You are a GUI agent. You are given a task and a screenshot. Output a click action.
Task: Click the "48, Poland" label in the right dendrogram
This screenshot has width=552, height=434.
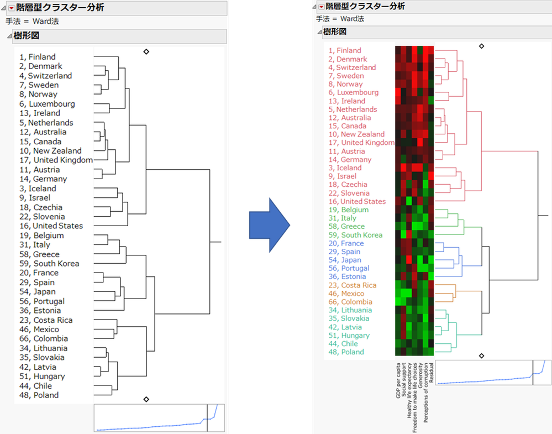click(x=347, y=352)
